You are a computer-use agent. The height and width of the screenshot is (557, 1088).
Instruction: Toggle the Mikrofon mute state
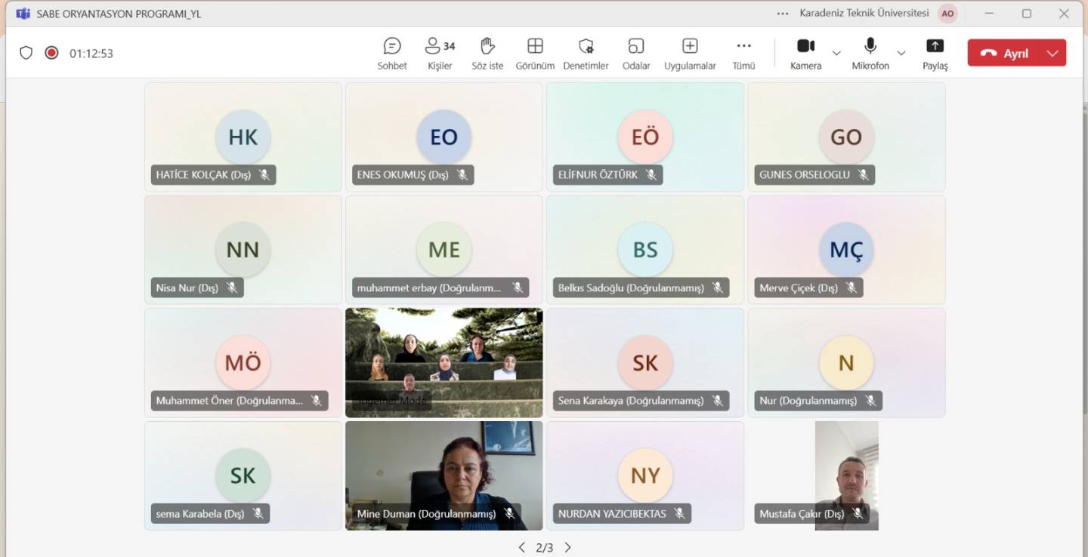point(870,54)
